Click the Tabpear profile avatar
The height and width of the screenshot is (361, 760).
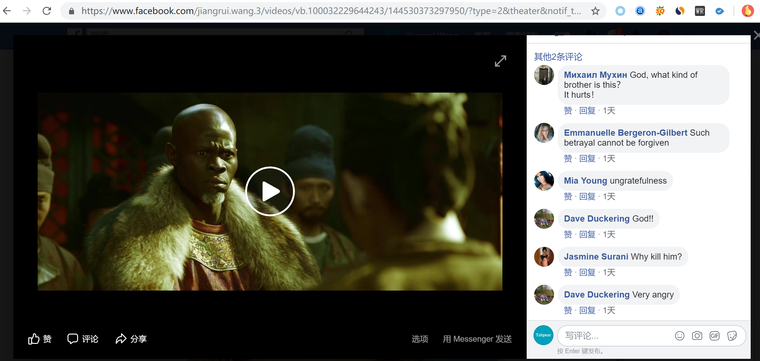(543, 335)
